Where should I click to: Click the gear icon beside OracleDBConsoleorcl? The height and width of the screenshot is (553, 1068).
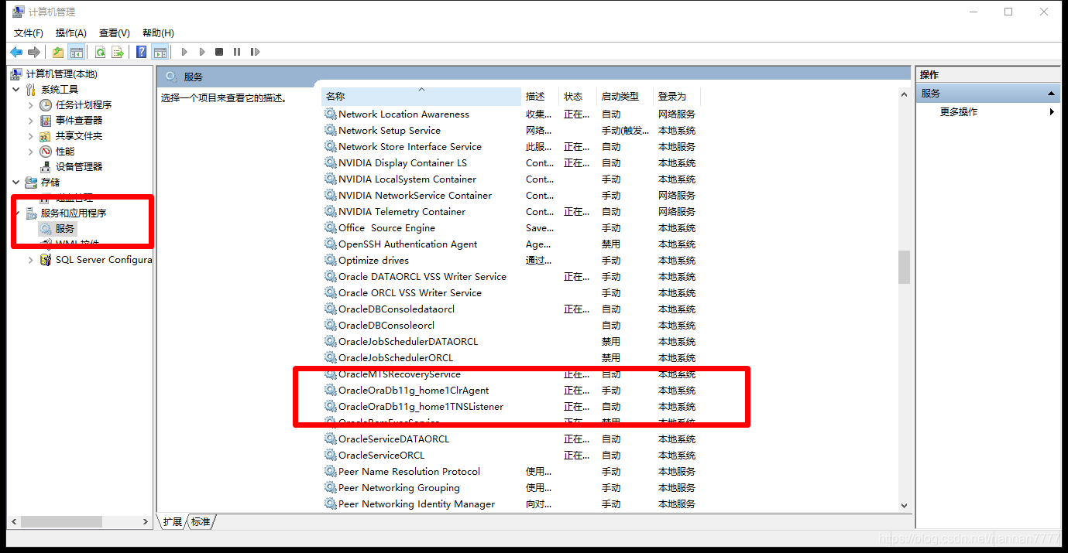click(x=331, y=325)
